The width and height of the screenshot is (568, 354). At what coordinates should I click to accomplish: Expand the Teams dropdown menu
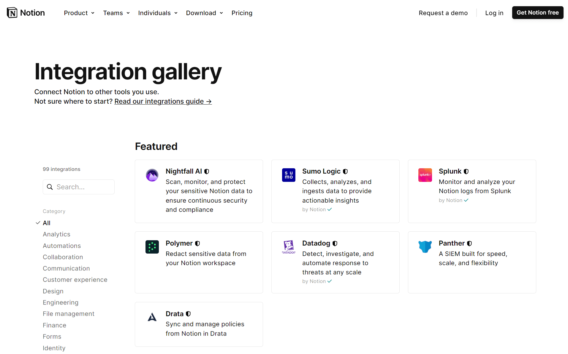pos(116,13)
